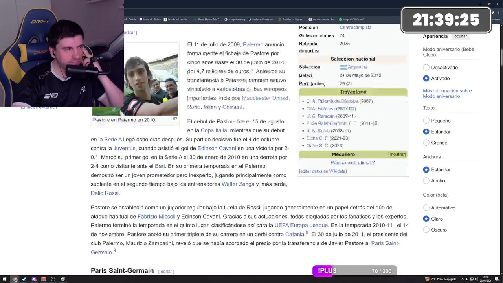Open the Delio Rossi link
This screenshot has width=503, height=283.
point(105,193)
